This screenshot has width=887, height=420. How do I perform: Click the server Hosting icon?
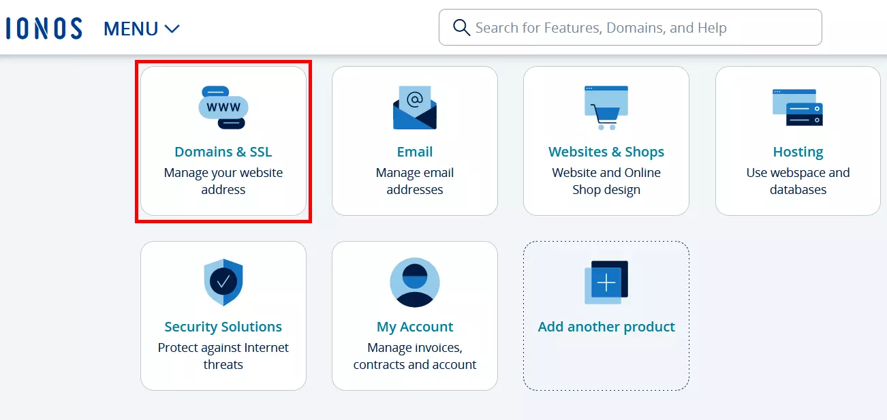pos(798,108)
